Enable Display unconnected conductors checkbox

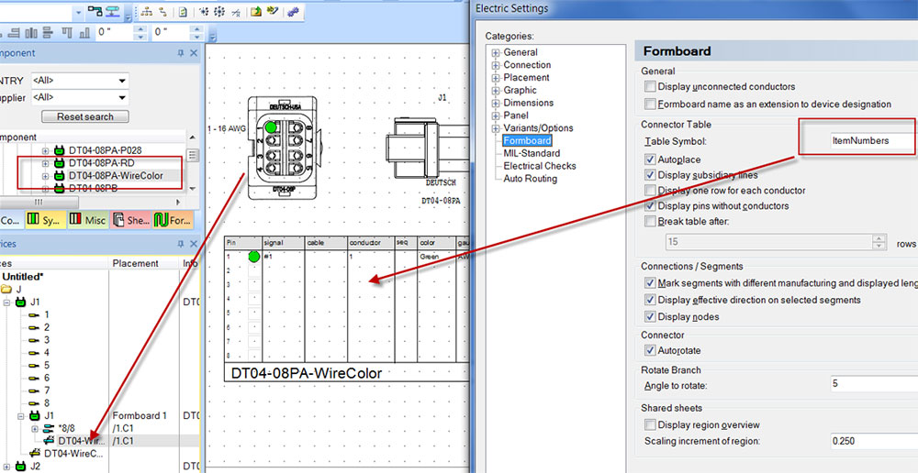[651, 87]
